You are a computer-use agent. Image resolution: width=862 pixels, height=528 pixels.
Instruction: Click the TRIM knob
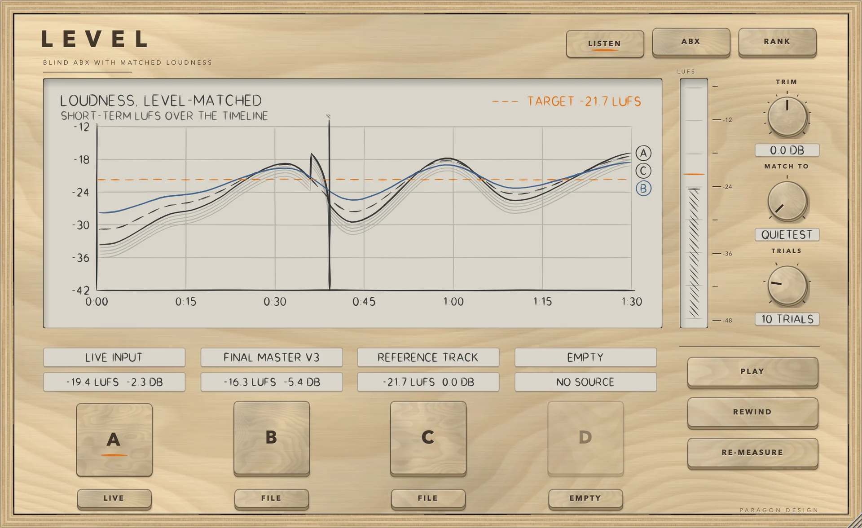coord(787,117)
